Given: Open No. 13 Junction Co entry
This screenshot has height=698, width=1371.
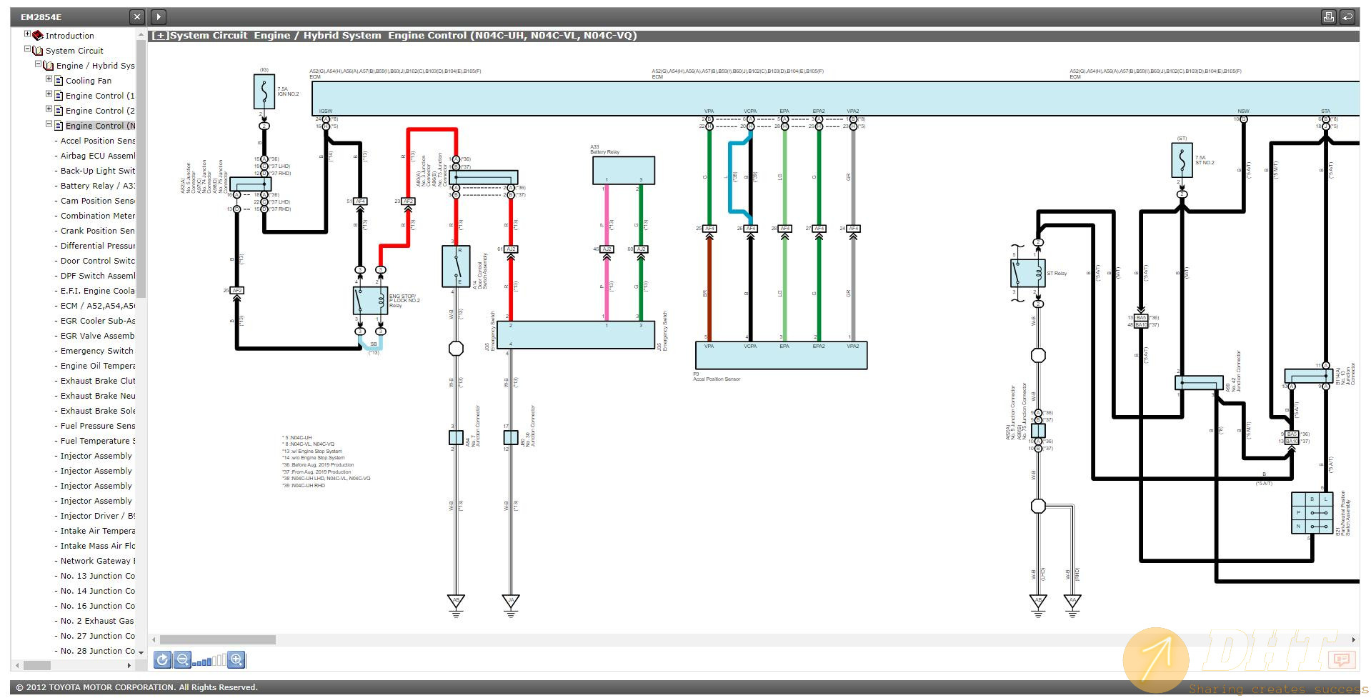Looking at the screenshot, I should [98, 576].
